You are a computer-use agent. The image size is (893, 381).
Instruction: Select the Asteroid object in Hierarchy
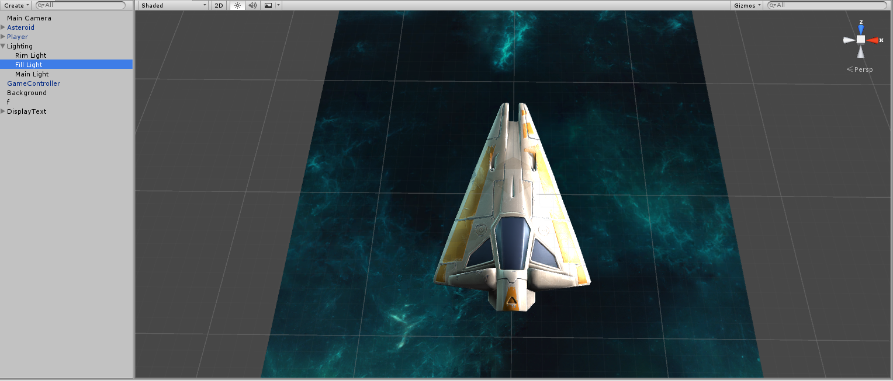coord(20,27)
